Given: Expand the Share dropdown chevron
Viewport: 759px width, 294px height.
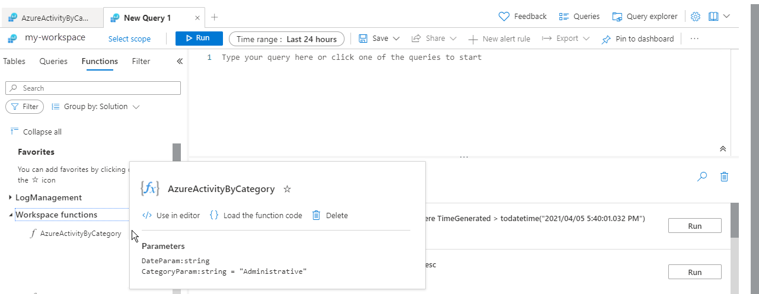Looking at the screenshot, I should tap(454, 39).
